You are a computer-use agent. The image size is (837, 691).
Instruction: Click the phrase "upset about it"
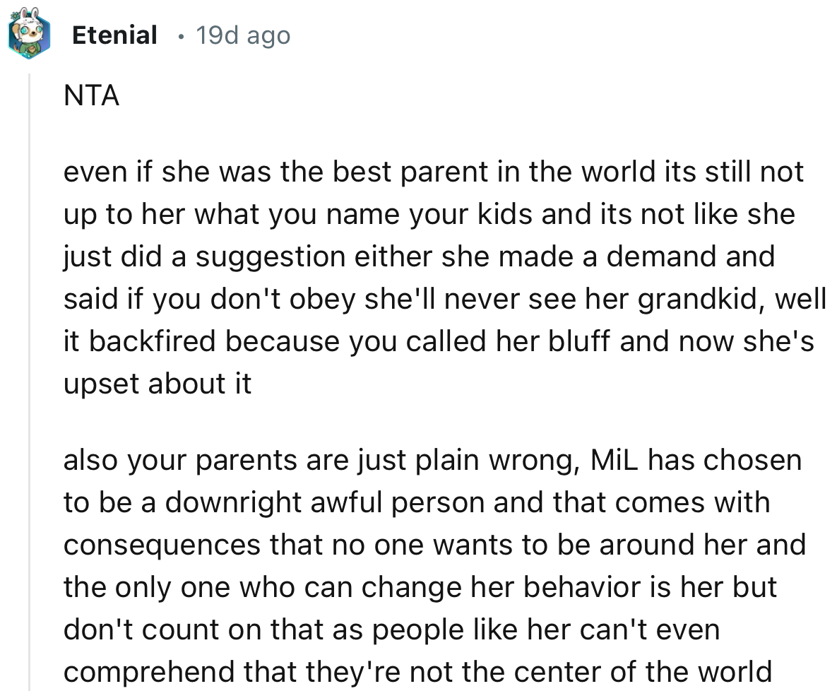tap(158, 384)
